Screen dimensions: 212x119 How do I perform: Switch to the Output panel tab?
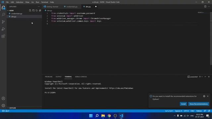(x=59, y=77)
